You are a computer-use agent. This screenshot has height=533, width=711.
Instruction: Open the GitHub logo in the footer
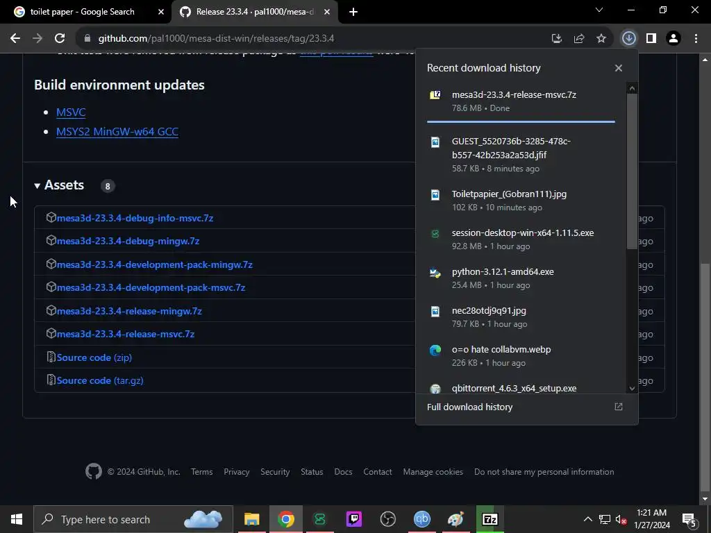click(94, 472)
